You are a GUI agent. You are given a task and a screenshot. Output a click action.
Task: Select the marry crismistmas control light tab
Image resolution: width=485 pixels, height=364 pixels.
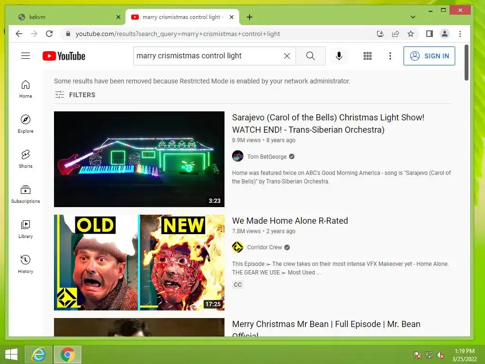pyautogui.click(x=181, y=17)
